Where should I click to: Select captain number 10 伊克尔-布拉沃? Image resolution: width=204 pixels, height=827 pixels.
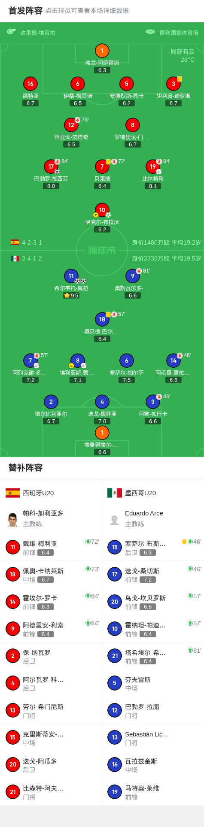click(x=102, y=210)
